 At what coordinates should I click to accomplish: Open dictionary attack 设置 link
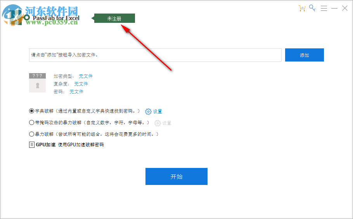tap(157, 111)
